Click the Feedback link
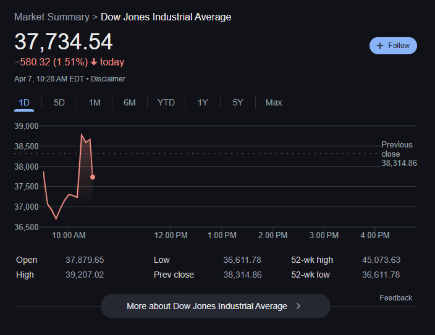Image resolution: width=435 pixels, height=335 pixels. tap(395, 298)
